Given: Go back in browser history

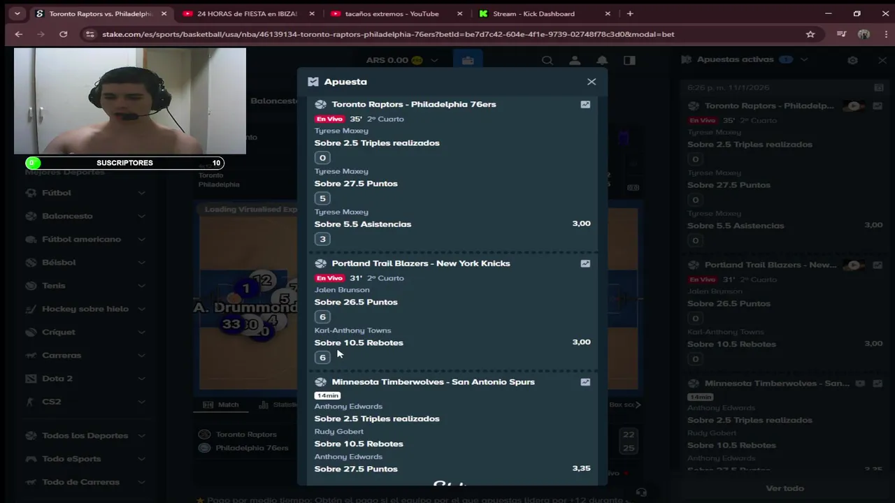Looking at the screenshot, I should [19, 34].
